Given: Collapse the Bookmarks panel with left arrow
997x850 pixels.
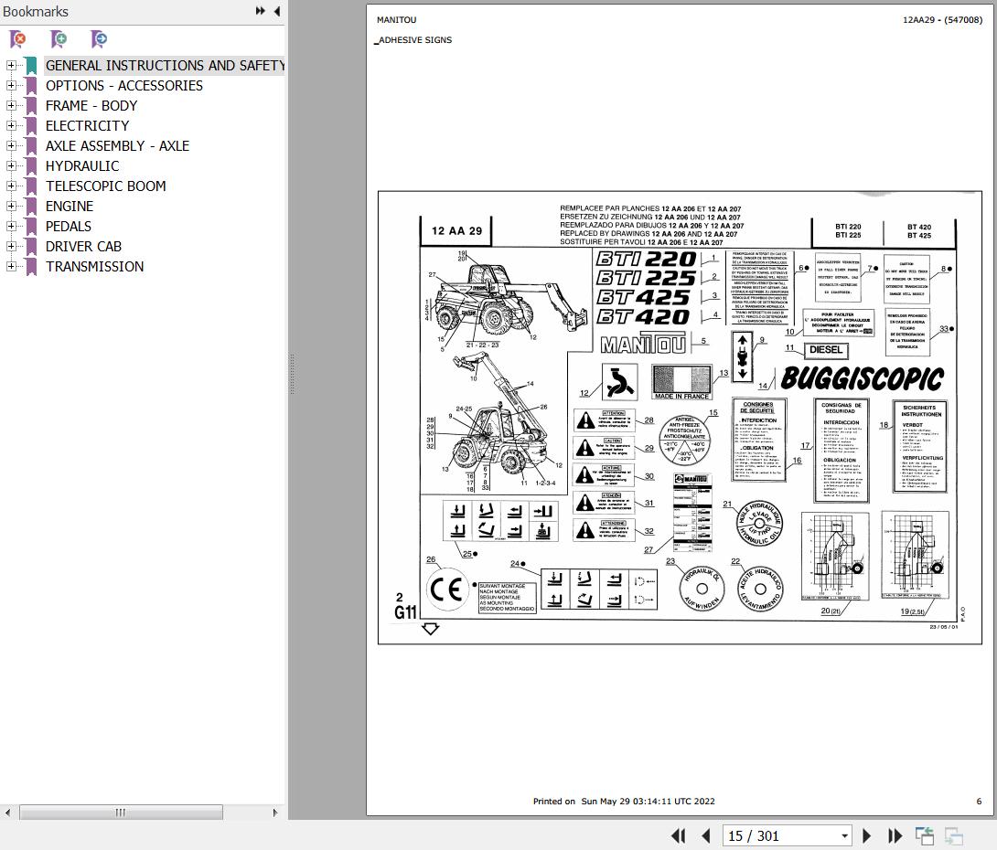Looking at the screenshot, I should (x=277, y=11).
